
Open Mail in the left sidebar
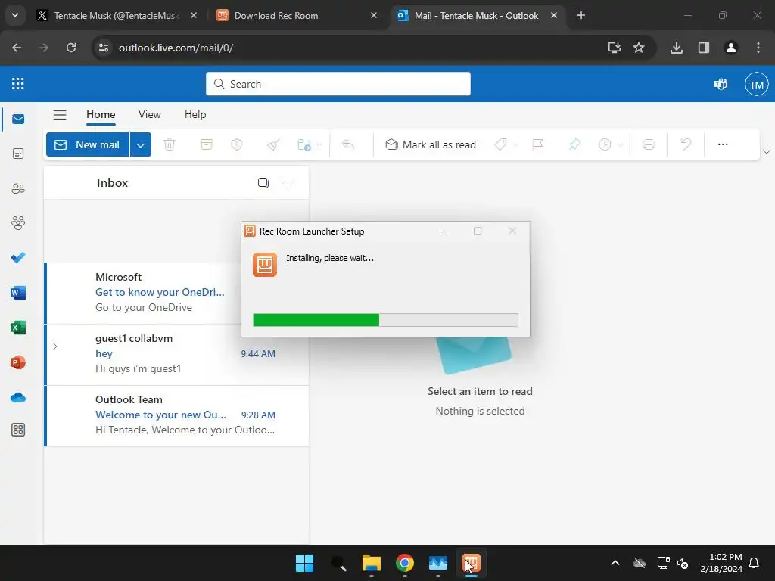coord(18,119)
